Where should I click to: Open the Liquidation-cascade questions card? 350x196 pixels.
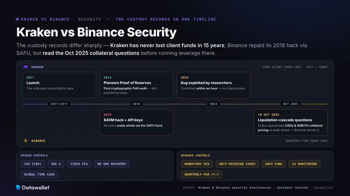pyautogui.click(x=291, y=122)
